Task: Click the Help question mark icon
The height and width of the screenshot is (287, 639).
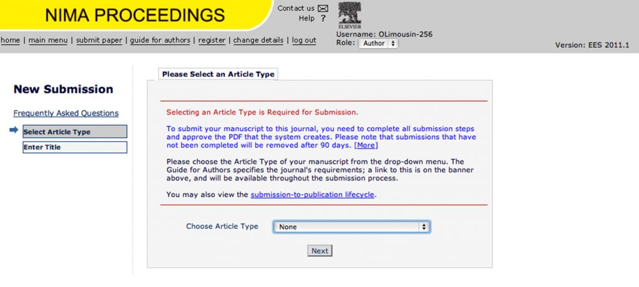Action: click(323, 19)
